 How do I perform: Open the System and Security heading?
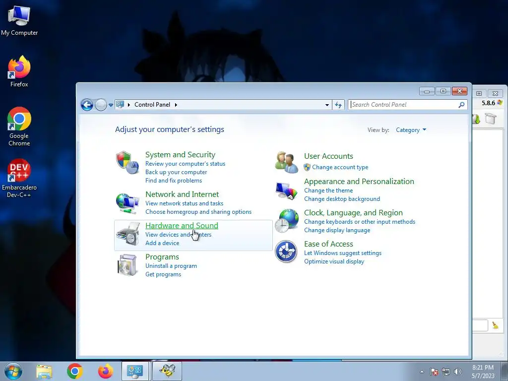click(180, 155)
